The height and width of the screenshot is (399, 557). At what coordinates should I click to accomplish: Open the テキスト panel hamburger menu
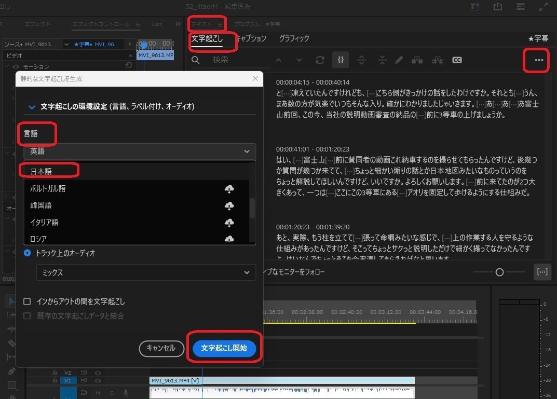point(220,24)
